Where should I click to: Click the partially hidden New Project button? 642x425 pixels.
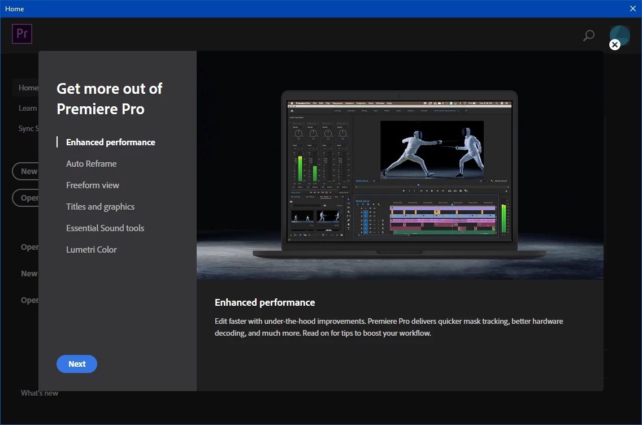(x=25, y=171)
